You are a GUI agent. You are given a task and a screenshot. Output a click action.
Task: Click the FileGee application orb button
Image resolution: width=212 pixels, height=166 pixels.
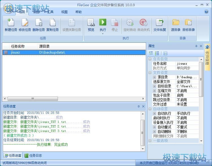click(x=8, y=8)
